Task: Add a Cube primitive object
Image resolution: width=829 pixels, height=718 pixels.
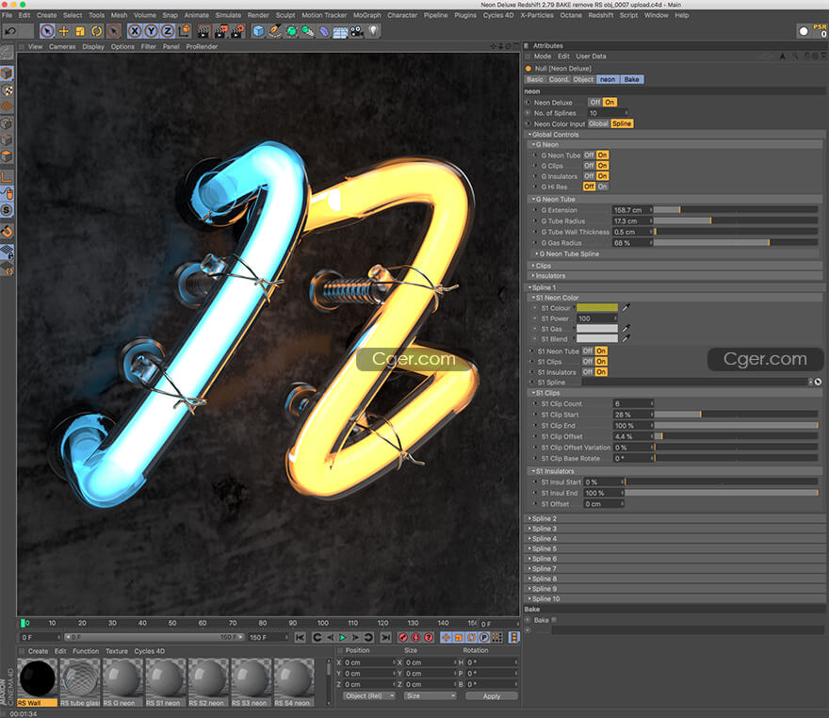Action: click(258, 31)
